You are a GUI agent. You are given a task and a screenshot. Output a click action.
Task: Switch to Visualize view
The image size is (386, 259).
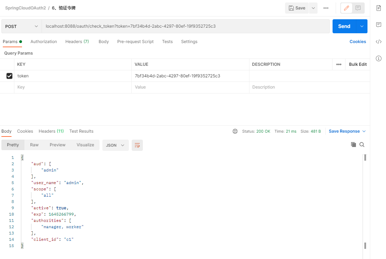[x=86, y=145]
